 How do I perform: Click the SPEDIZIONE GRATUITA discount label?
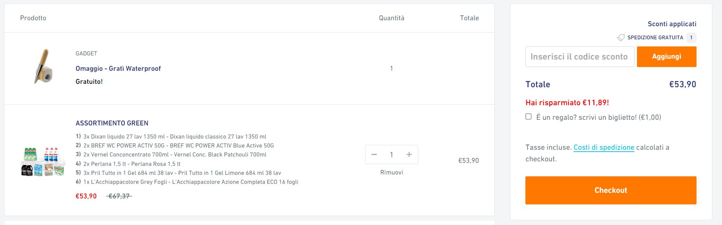click(655, 37)
